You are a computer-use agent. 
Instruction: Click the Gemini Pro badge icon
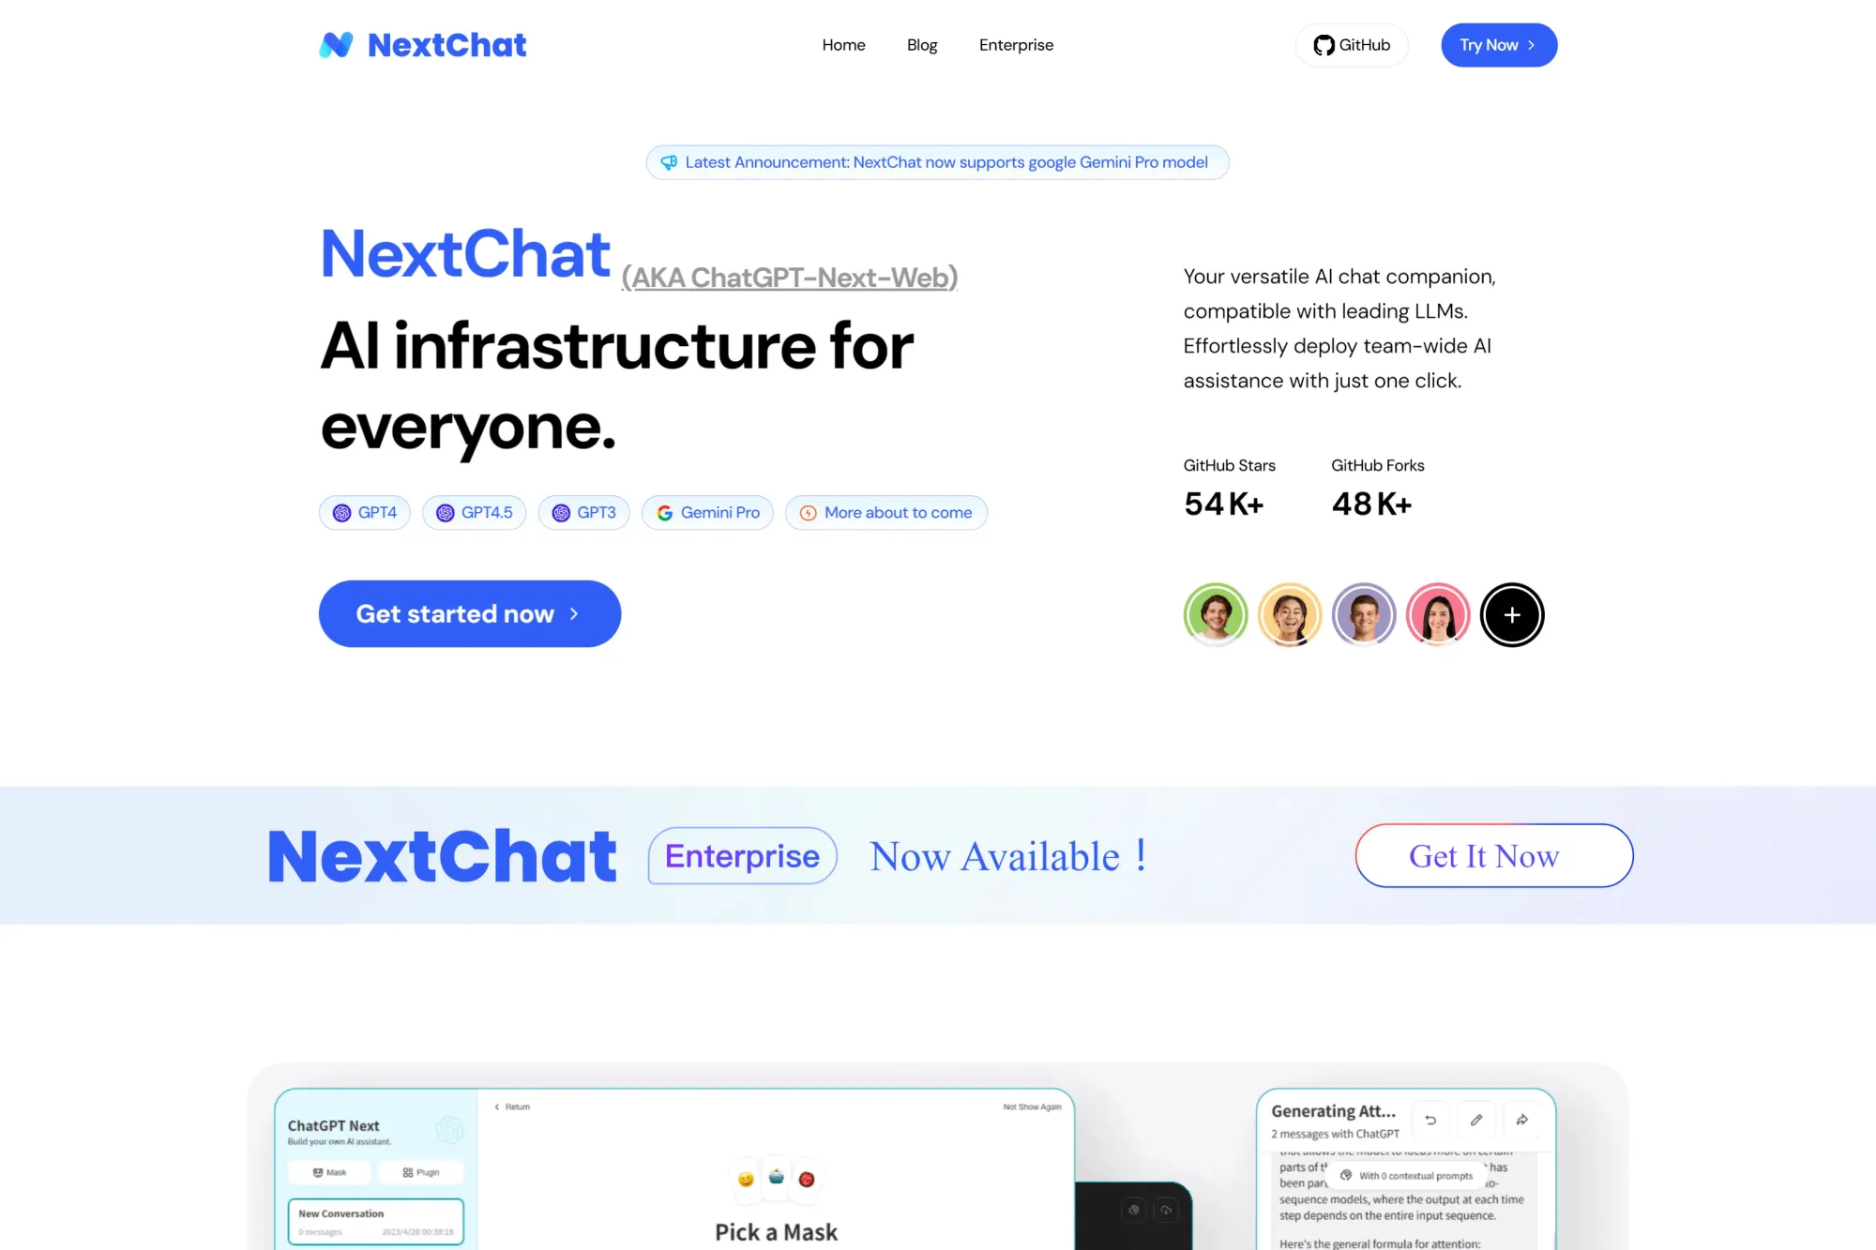[x=665, y=512]
